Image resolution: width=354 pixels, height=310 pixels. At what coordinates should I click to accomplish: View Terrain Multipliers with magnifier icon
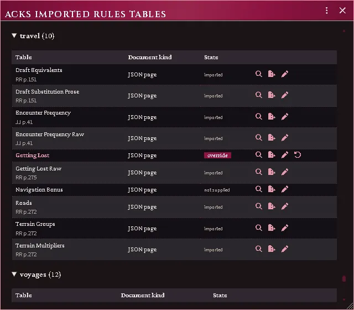tap(259, 249)
